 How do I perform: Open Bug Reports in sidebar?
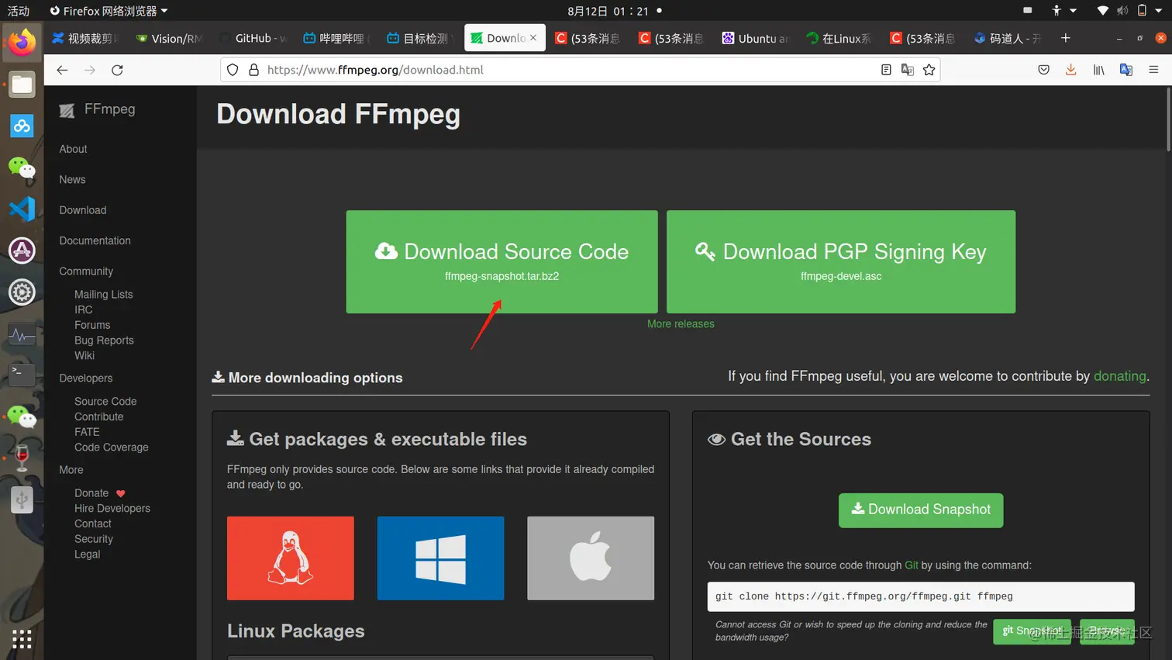tap(104, 340)
